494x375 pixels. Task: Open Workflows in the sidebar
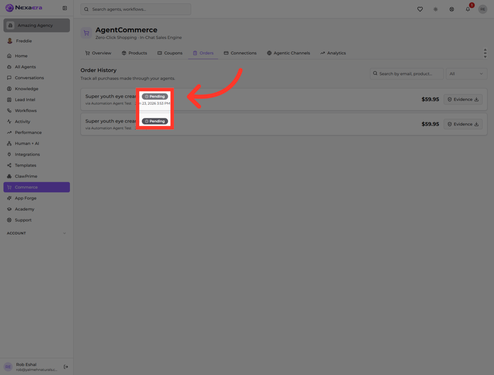point(37,110)
